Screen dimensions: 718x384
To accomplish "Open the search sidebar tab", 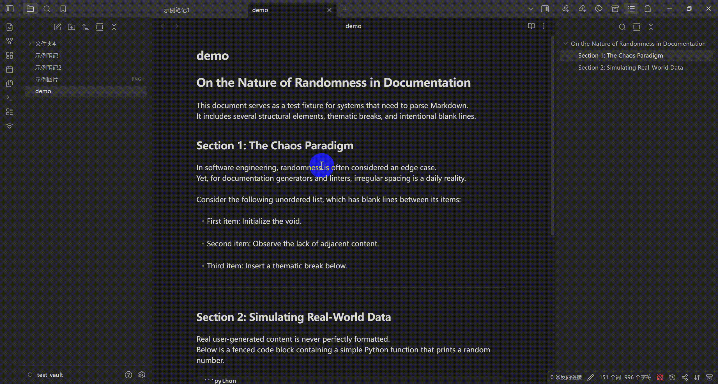I will click(47, 9).
